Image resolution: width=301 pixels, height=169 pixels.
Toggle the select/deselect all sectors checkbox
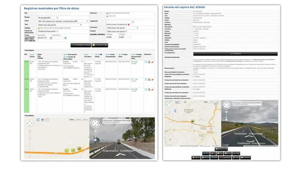[107, 13]
